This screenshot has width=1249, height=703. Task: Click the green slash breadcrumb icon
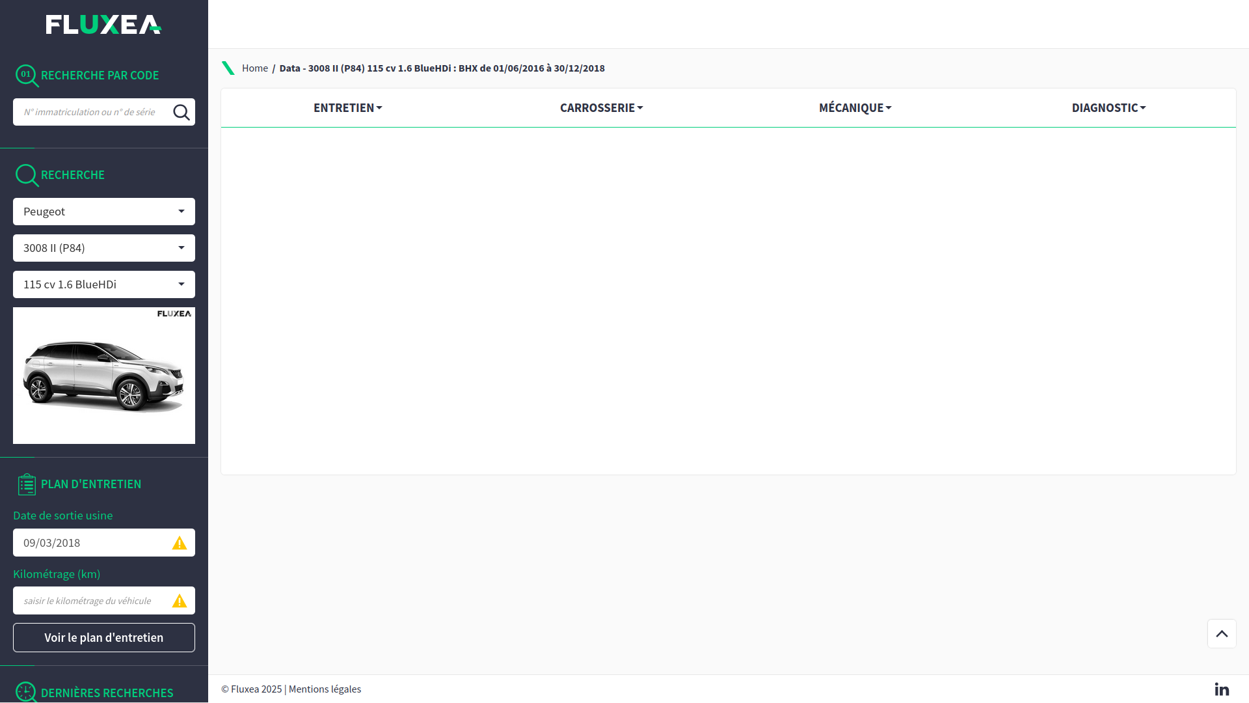point(228,68)
